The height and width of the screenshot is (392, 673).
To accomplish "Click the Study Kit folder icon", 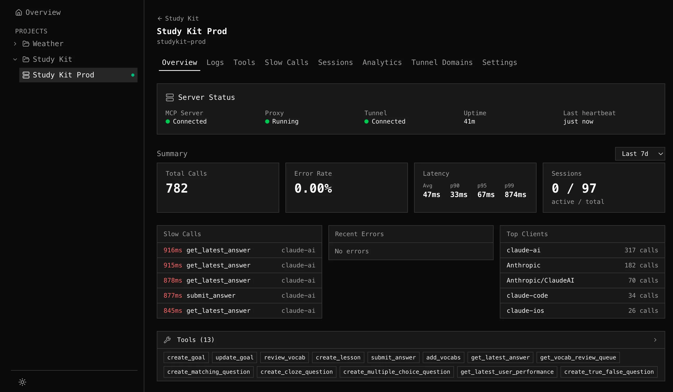I will 26,59.
